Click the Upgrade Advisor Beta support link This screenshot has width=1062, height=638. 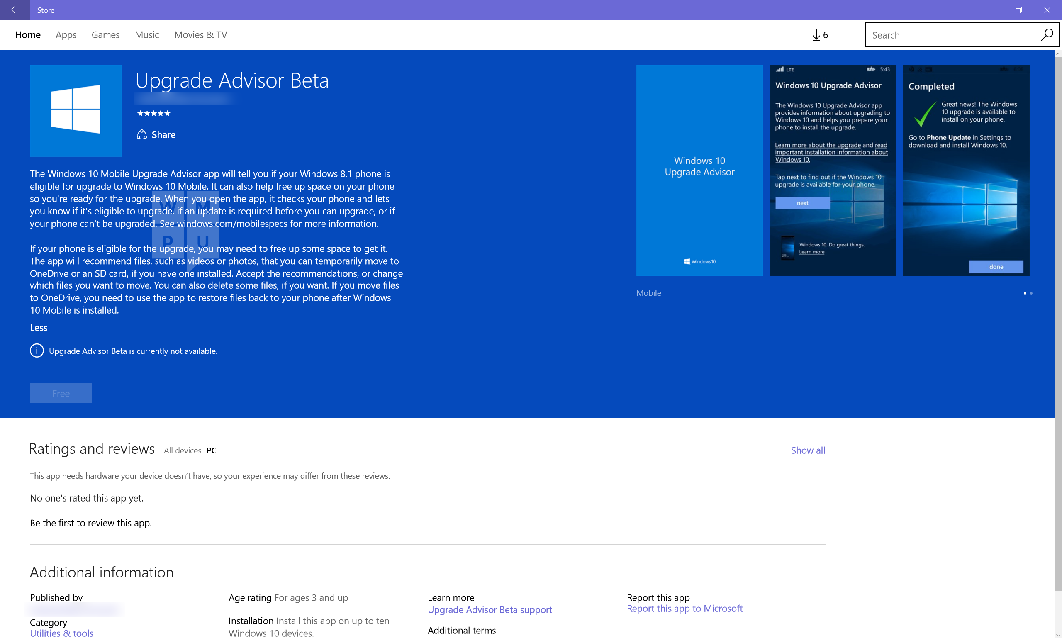coord(489,609)
